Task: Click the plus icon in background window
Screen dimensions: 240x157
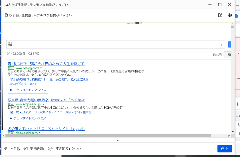Action: (x=237, y=104)
